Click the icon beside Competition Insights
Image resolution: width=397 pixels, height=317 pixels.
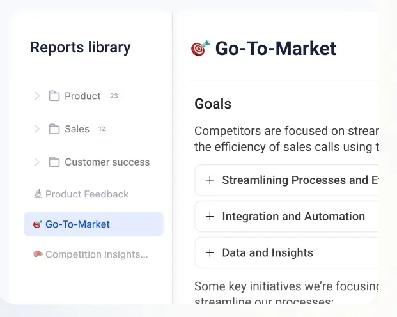point(38,254)
